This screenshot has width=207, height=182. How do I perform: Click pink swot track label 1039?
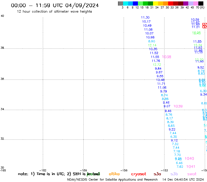[178, 106]
